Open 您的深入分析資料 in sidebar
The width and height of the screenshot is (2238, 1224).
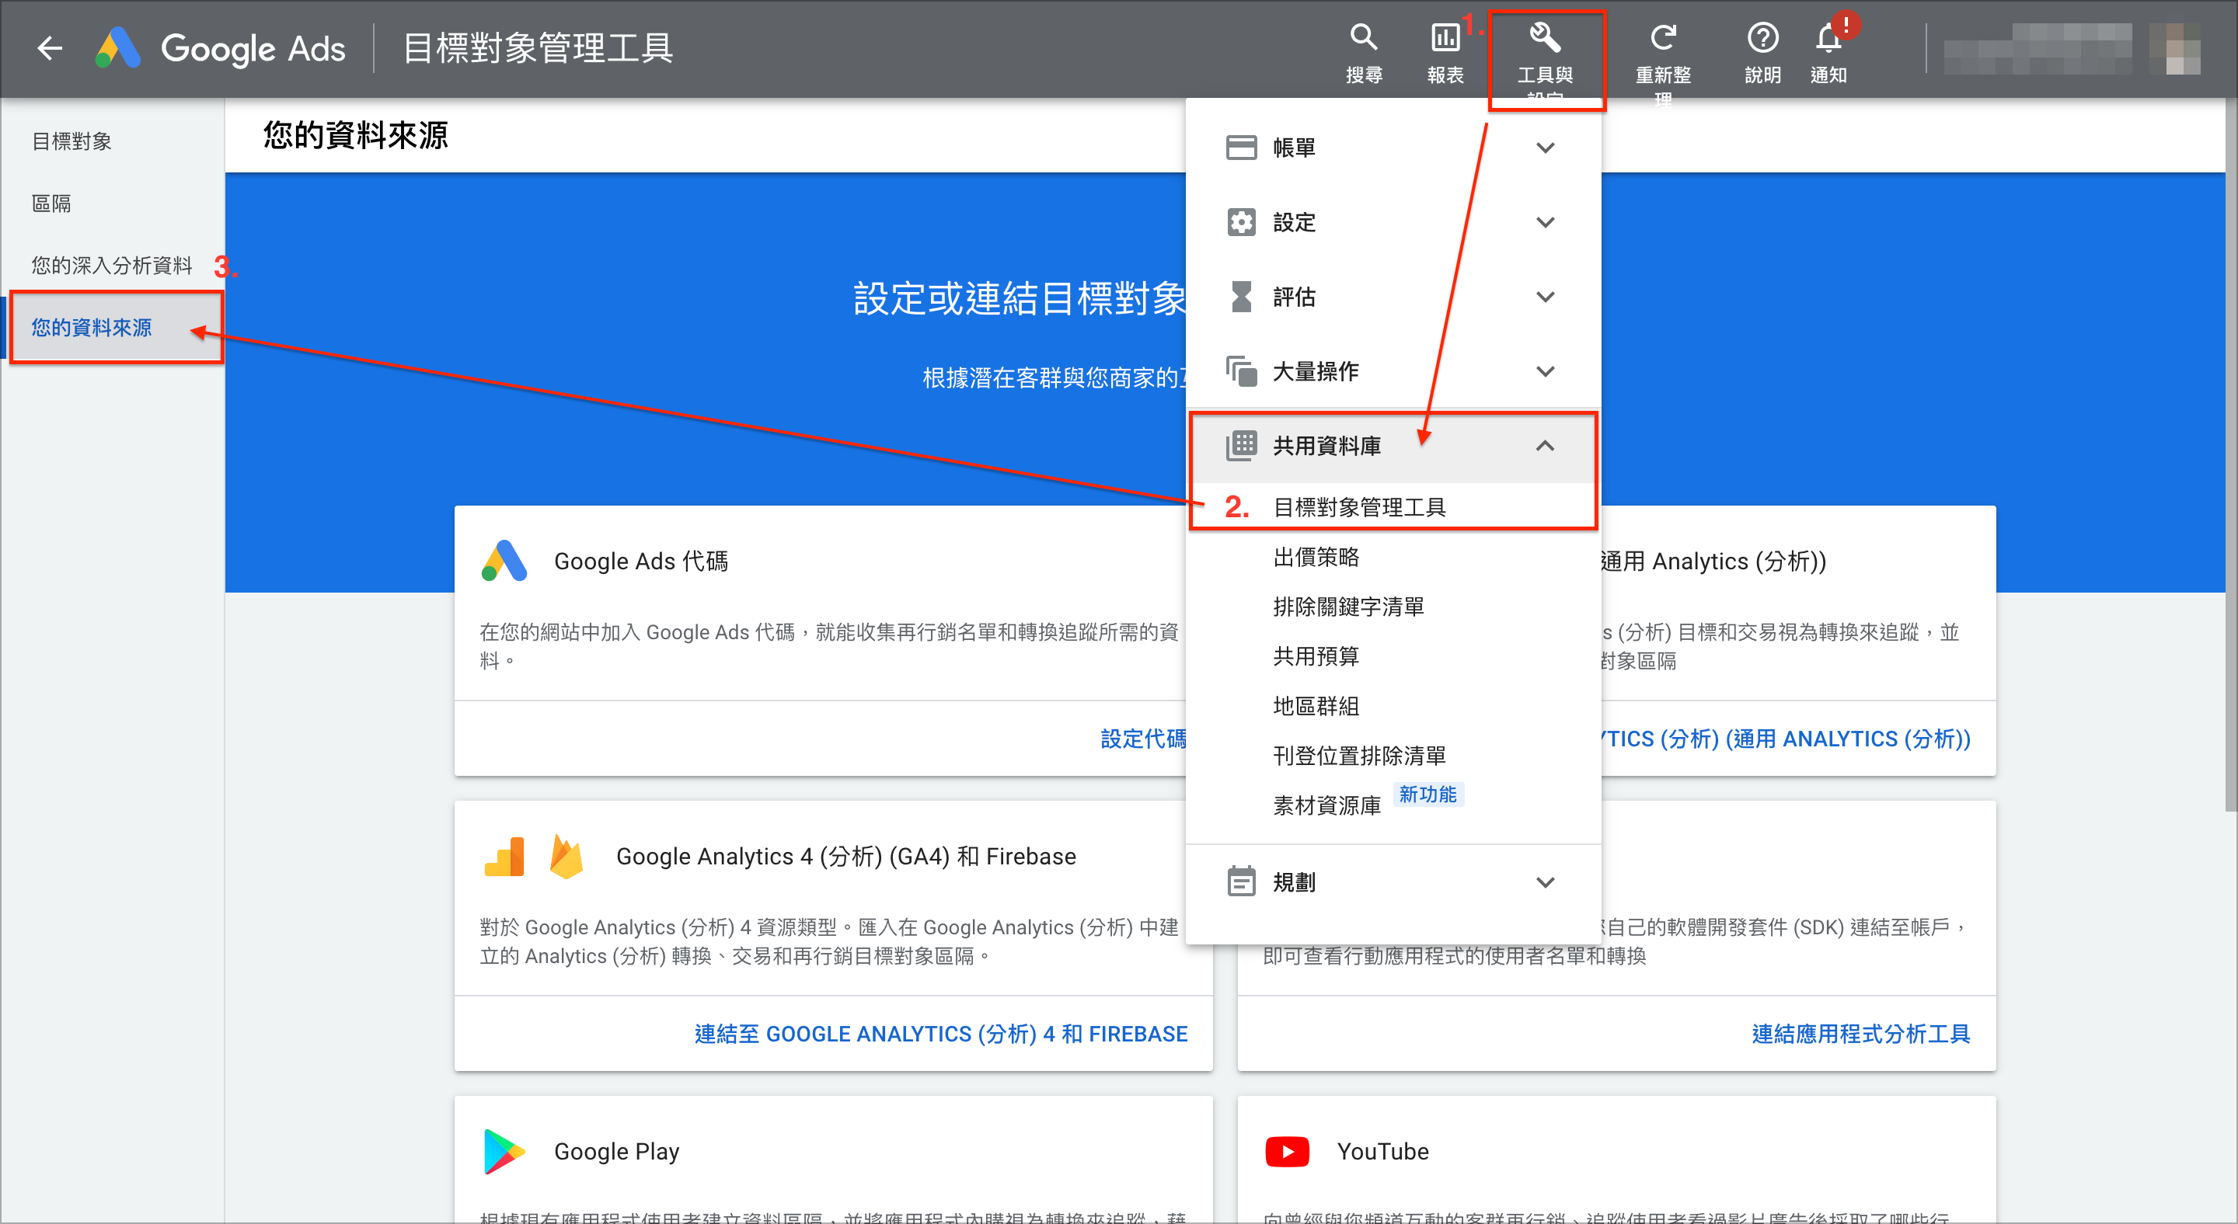coord(111,265)
